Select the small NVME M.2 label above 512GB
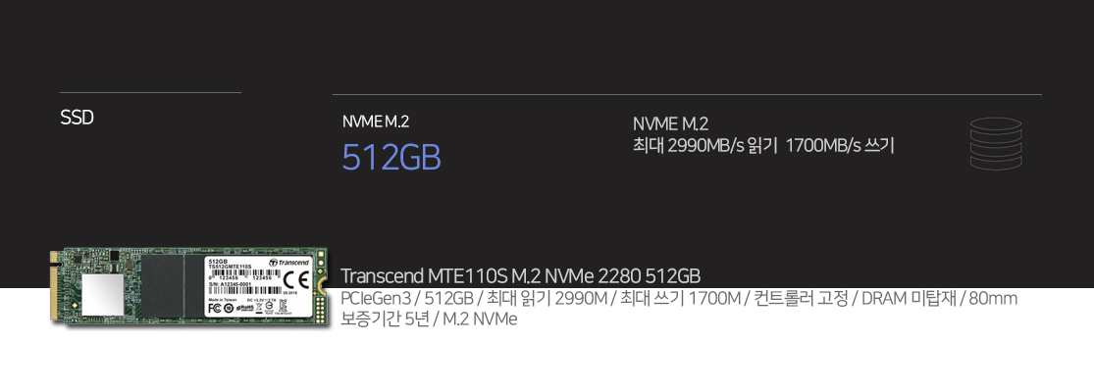The width and height of the screenshot is (1094, 392). 375,122
